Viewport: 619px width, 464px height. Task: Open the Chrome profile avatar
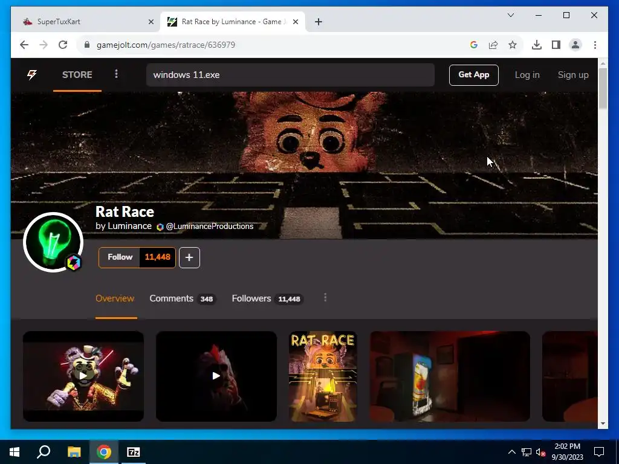(x=575, y=45)
